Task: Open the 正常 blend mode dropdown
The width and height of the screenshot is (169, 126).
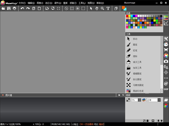Action: [159, 100]
